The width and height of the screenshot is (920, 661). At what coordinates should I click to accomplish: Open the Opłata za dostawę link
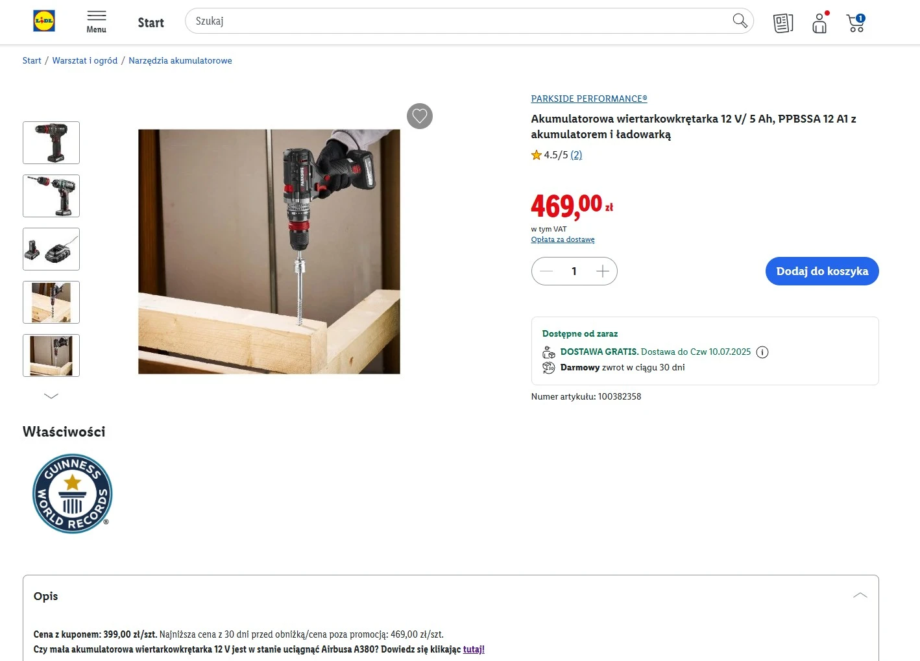[563, 239]
